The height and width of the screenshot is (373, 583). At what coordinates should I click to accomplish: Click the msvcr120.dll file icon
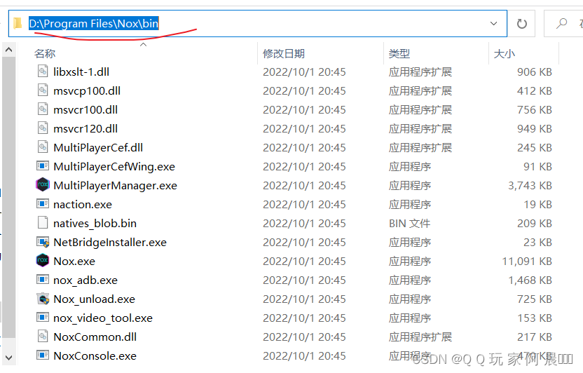click(43, 128)
